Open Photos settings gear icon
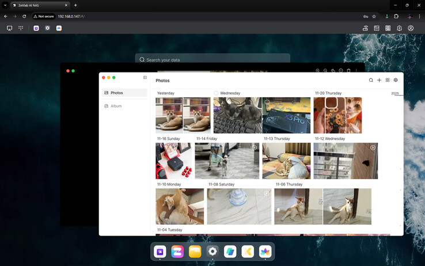The width and height of the screenshot is (425, 266). pyautogui.click(x=396, y=81)
